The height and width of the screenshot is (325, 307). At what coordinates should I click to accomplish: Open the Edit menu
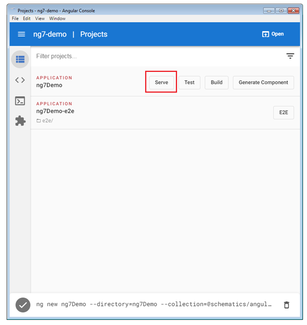pos(27,19)
